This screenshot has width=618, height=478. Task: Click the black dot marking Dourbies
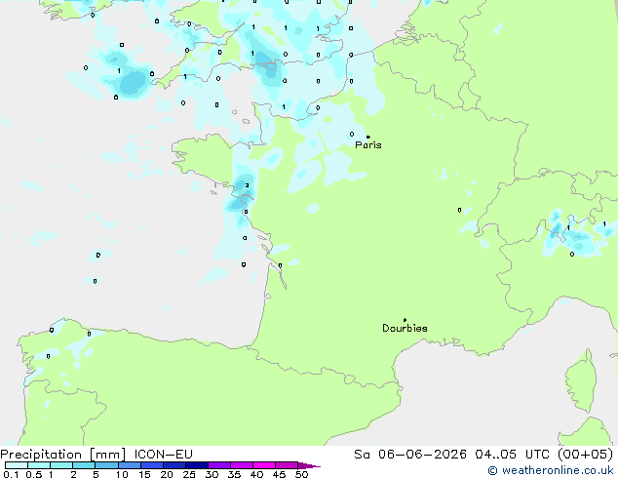[x=405, y=320]
